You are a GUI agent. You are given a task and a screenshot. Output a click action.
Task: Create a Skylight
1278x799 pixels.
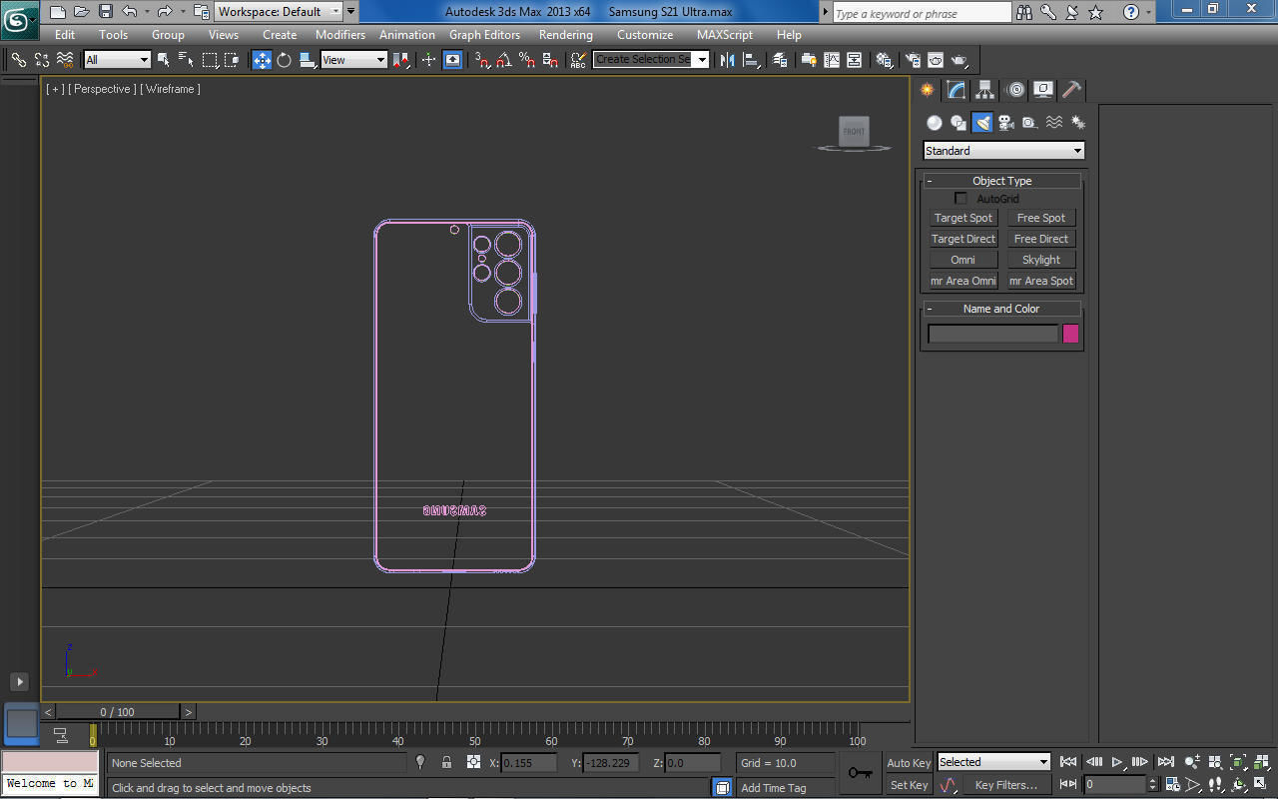[1041, 260]
